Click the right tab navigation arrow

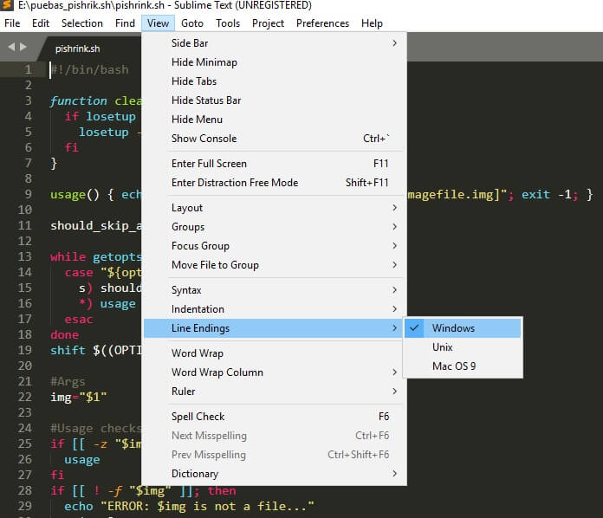coord(23,47)
